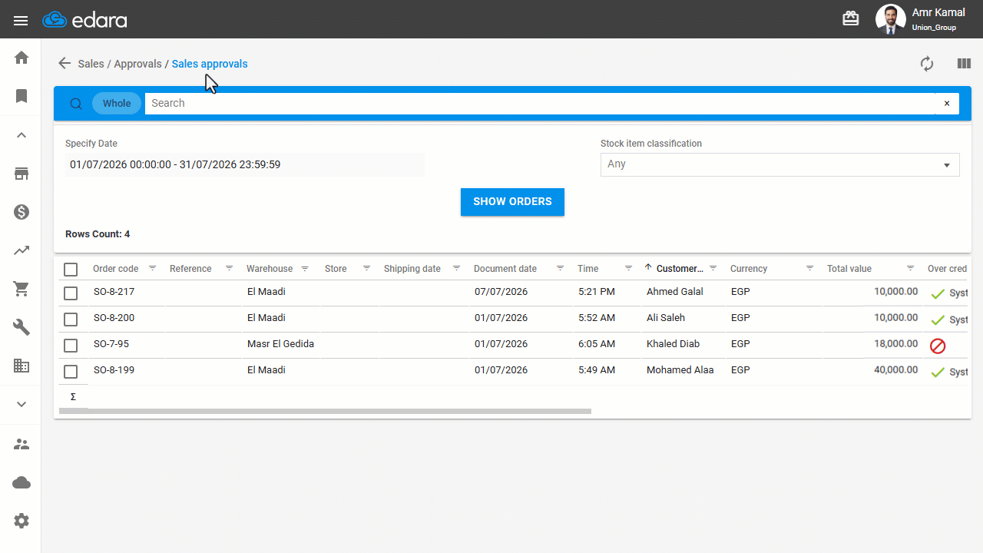Click the Approvals breadcrumb

pyautogui.click(x=137, y=64)
